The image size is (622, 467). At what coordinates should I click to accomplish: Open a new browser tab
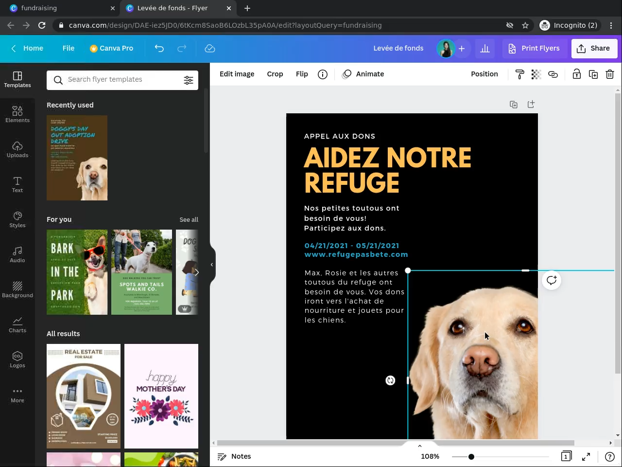pyautogui.click(x=247, y=8)
